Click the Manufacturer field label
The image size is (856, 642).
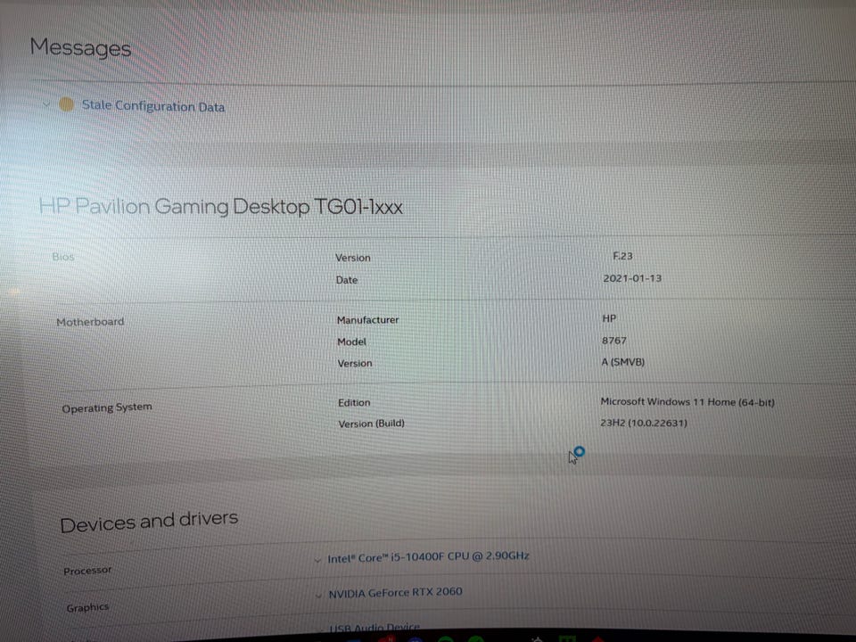tap(368, 320)
